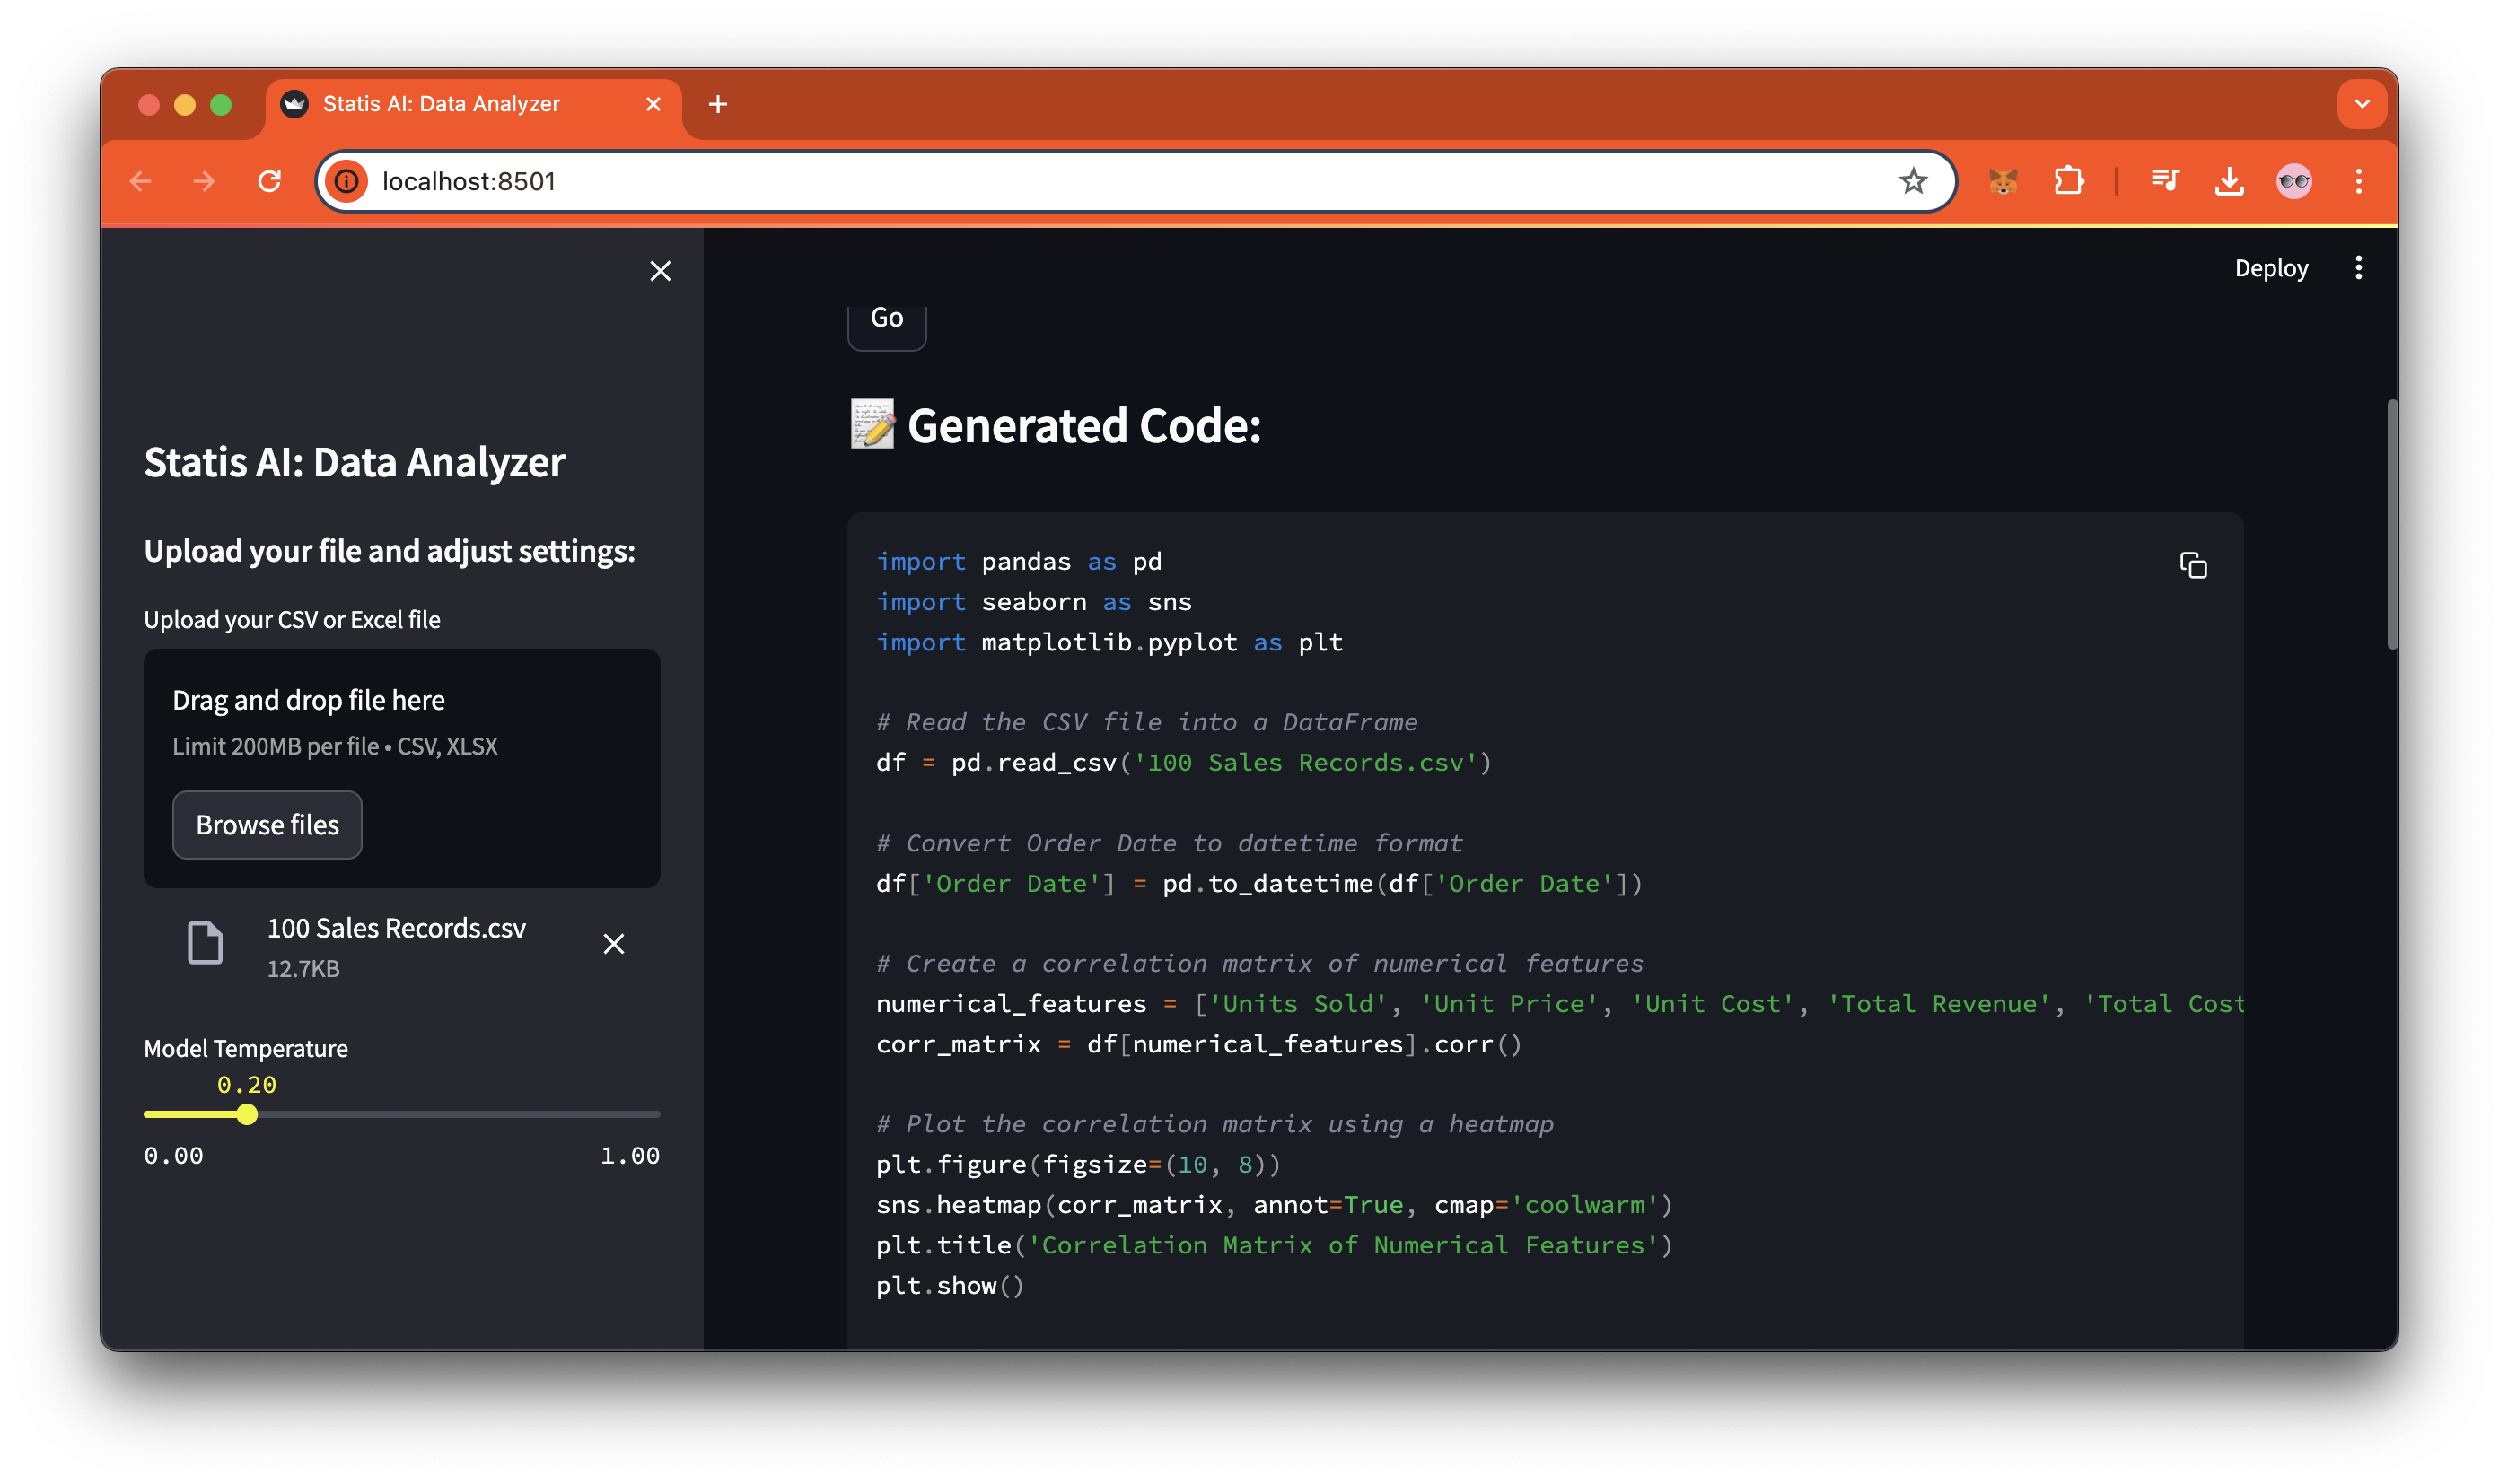
Task: Open the Streamlit three-dot app menu
Action: click(2358, 268)
